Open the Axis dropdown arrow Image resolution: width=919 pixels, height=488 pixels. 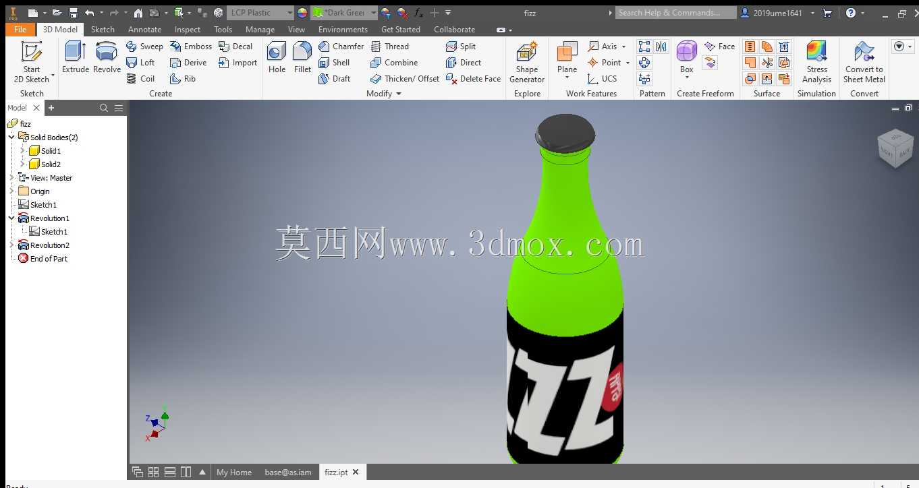click(x=624, y=47)
